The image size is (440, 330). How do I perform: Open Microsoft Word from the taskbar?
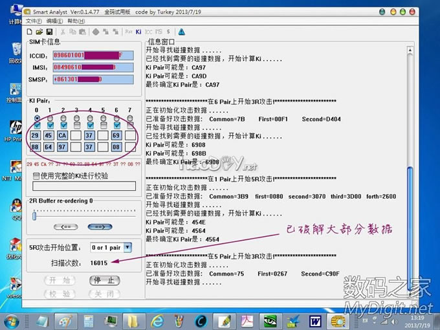315,320
